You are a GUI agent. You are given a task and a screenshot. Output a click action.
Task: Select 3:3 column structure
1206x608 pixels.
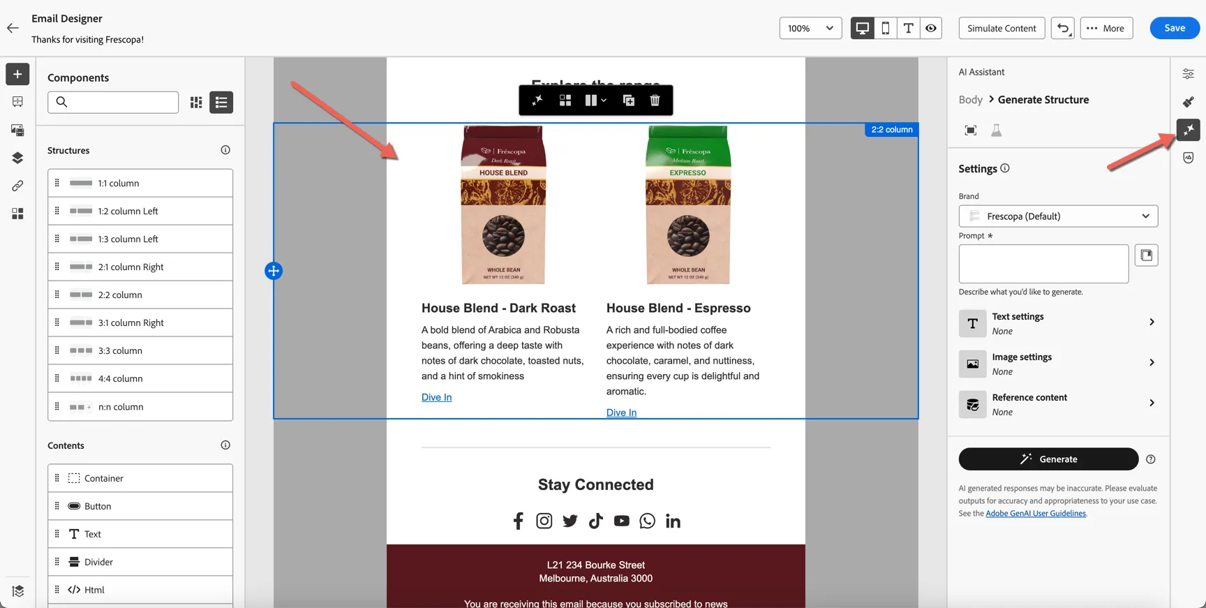pyautogui.click(x=140, y=350)
